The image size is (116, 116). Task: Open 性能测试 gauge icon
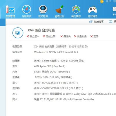[27, 9]
